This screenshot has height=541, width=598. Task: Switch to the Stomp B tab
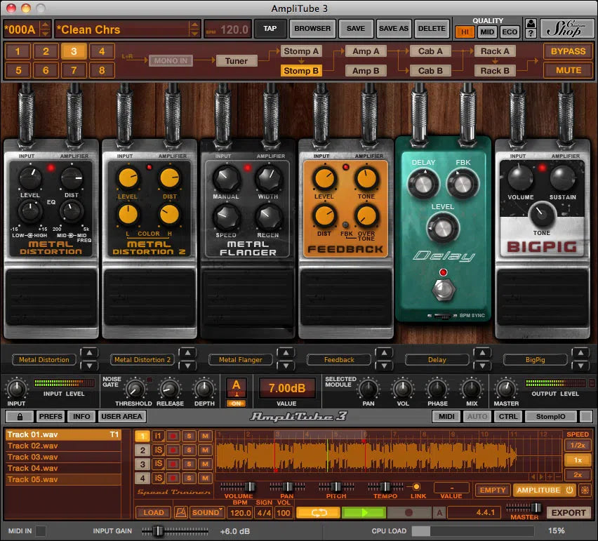[x=302, y=70]
